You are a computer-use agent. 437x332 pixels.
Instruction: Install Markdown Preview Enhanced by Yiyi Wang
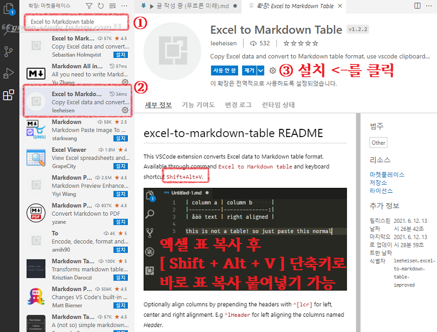coord(121,194)
